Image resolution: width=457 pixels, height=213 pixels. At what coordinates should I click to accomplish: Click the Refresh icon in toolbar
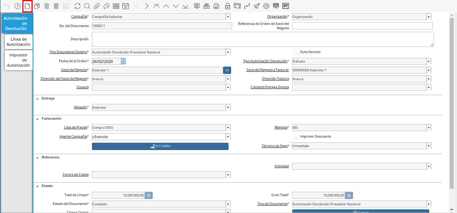point(77,6)
